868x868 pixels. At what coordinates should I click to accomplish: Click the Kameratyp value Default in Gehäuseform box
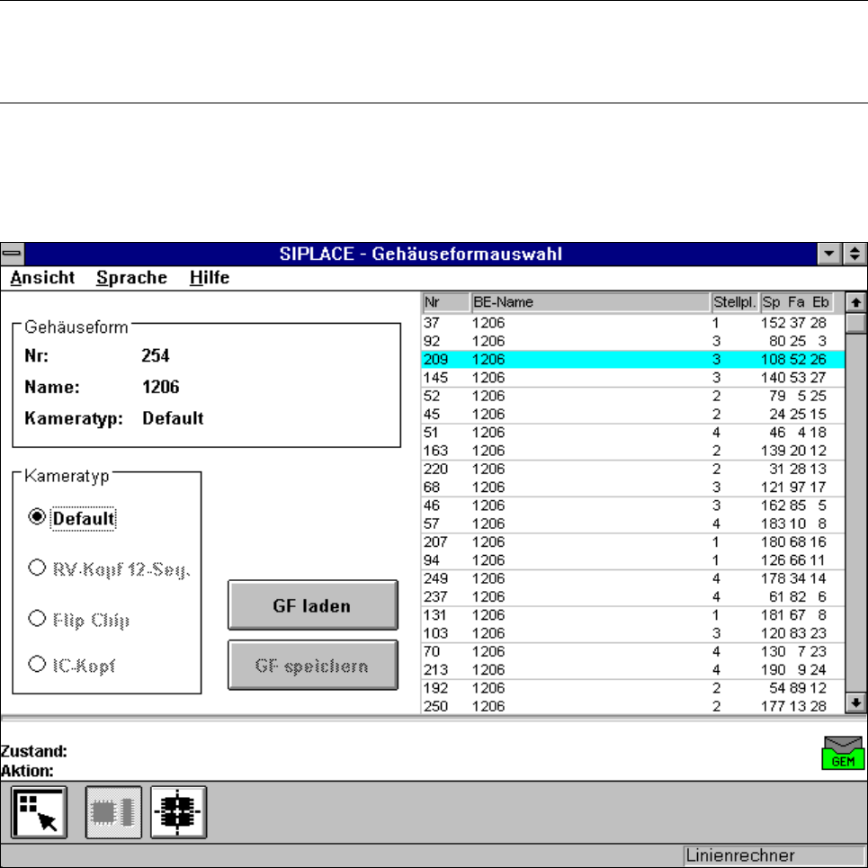point(173,418)
